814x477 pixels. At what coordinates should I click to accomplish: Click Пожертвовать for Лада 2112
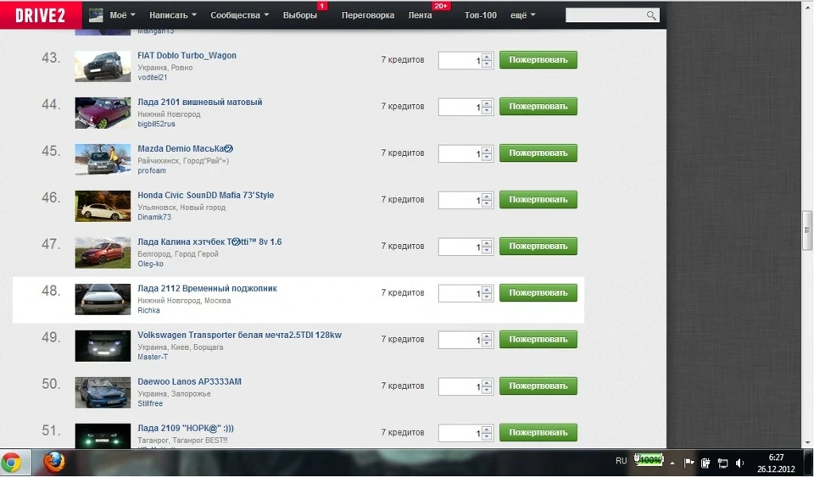[538, 293]
